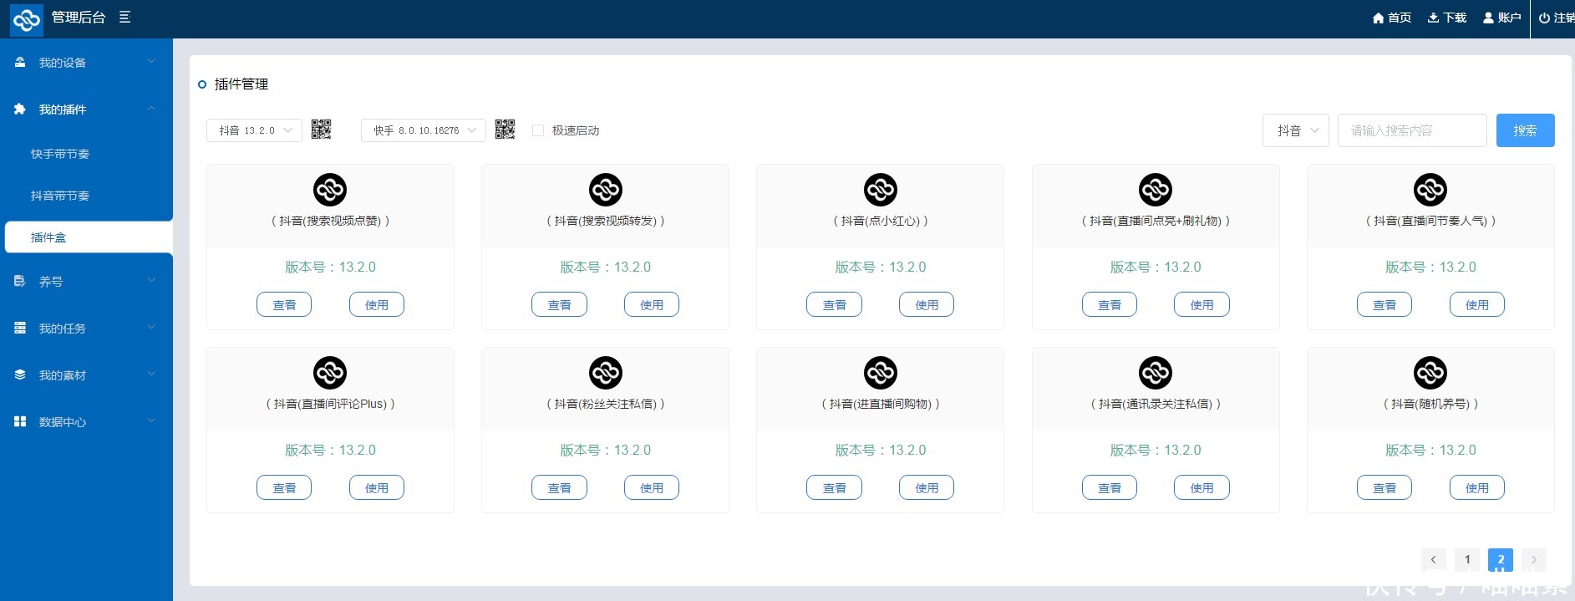1575x601 pixels.
Task: Expand the 我的设备 sidebar chevron
Action: click(151, 61)
